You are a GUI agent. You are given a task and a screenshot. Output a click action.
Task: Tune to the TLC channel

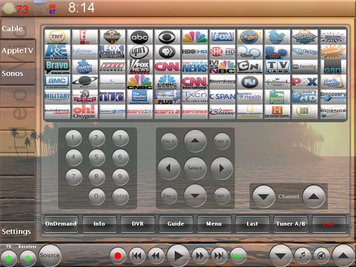(x=112, y=97)
